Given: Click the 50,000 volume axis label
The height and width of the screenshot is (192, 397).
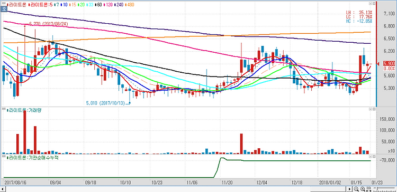Looking at the screenshot, I should (389, 141).
